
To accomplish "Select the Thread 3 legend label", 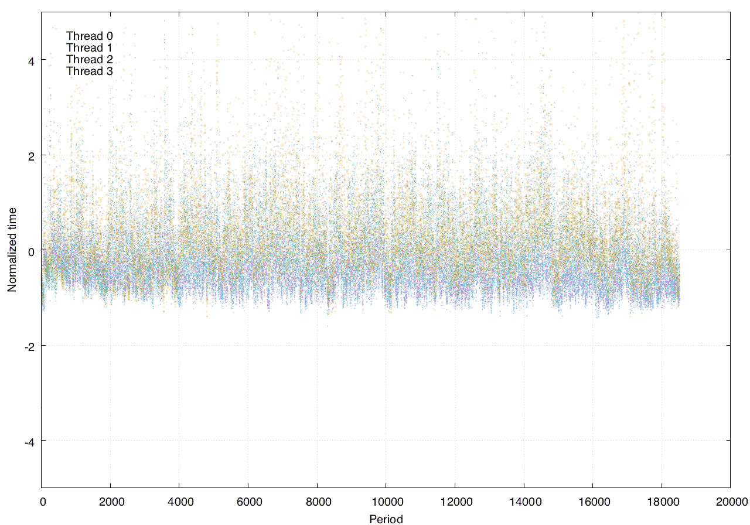I will (x=89, y=71).
